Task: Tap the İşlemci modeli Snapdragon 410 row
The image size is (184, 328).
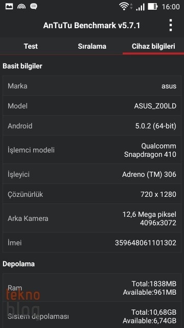Action: [92, 150]
